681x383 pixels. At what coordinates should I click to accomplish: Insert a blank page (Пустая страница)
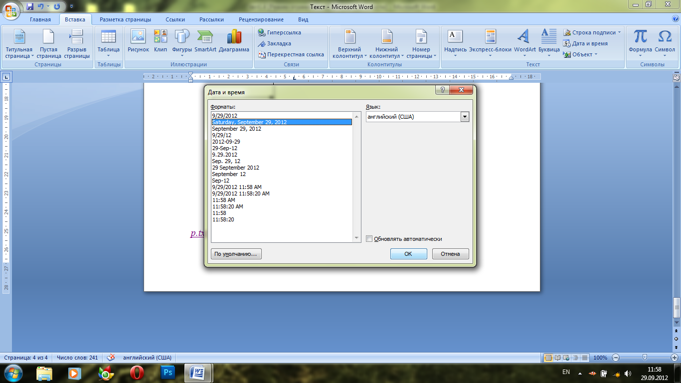[48, 44]
